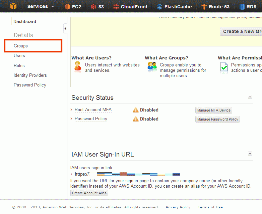Open Roles in the sidebar
The width and height of the screenshot is (262, 214).
[19, 66]
